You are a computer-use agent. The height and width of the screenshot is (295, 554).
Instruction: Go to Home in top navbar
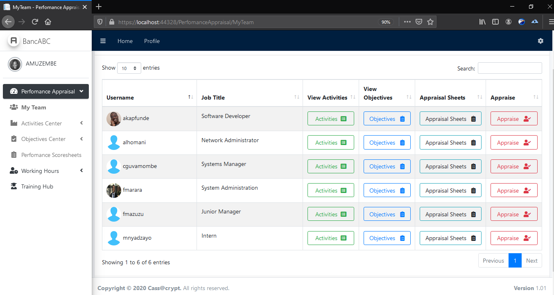125,41
